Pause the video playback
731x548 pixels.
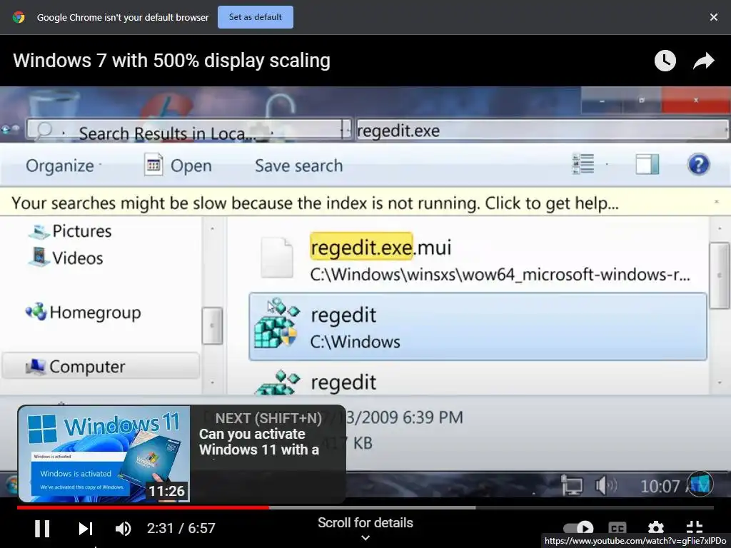click(42, 529)
